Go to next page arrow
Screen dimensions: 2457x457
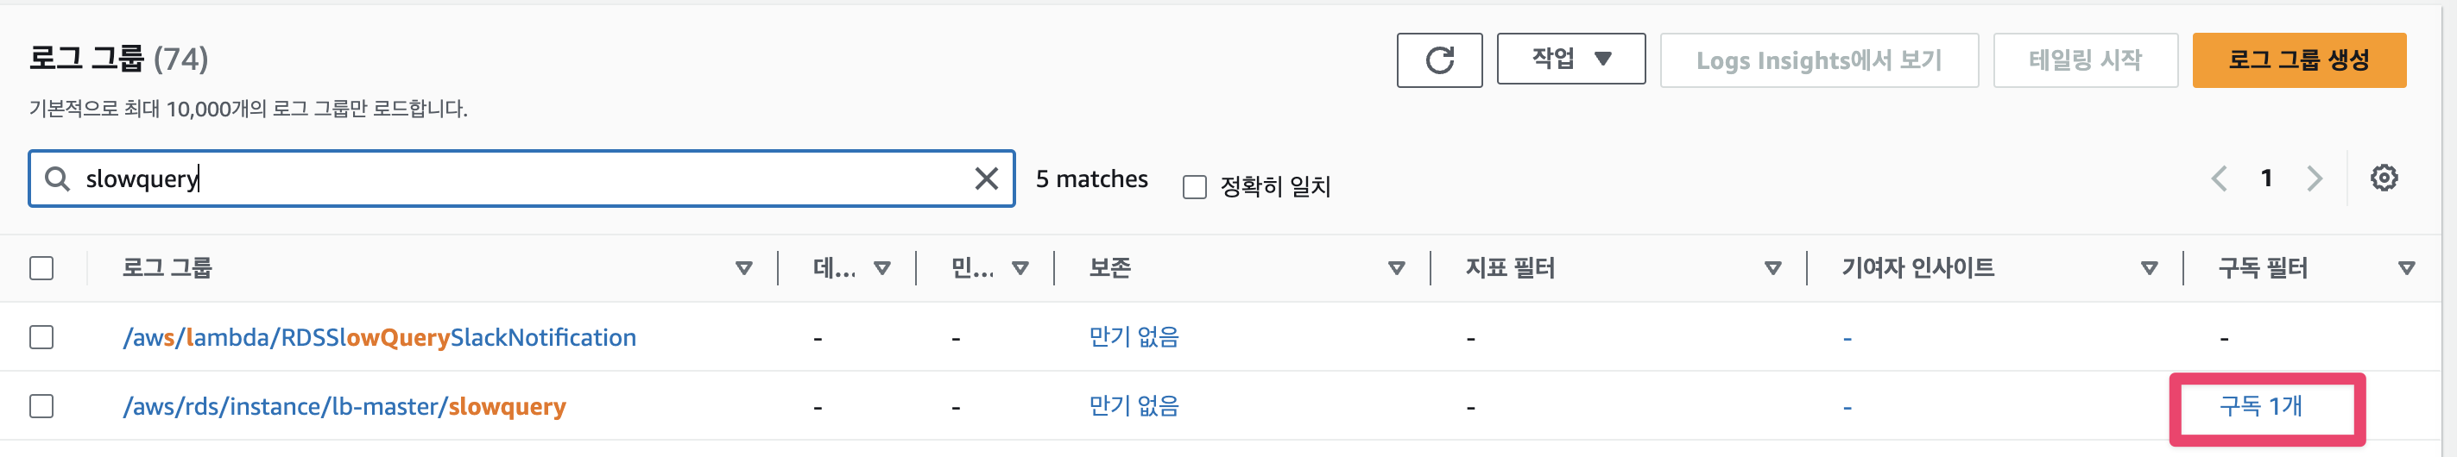point(2314,178)
